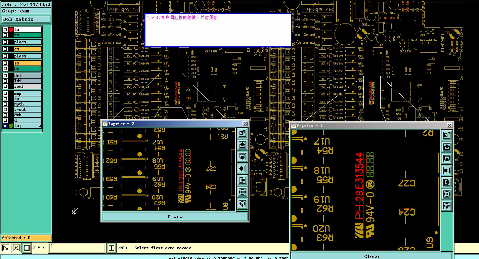The width and height of the screenshot is (479, 259).
Task: Select the map layer name
Action: point(27,93)
